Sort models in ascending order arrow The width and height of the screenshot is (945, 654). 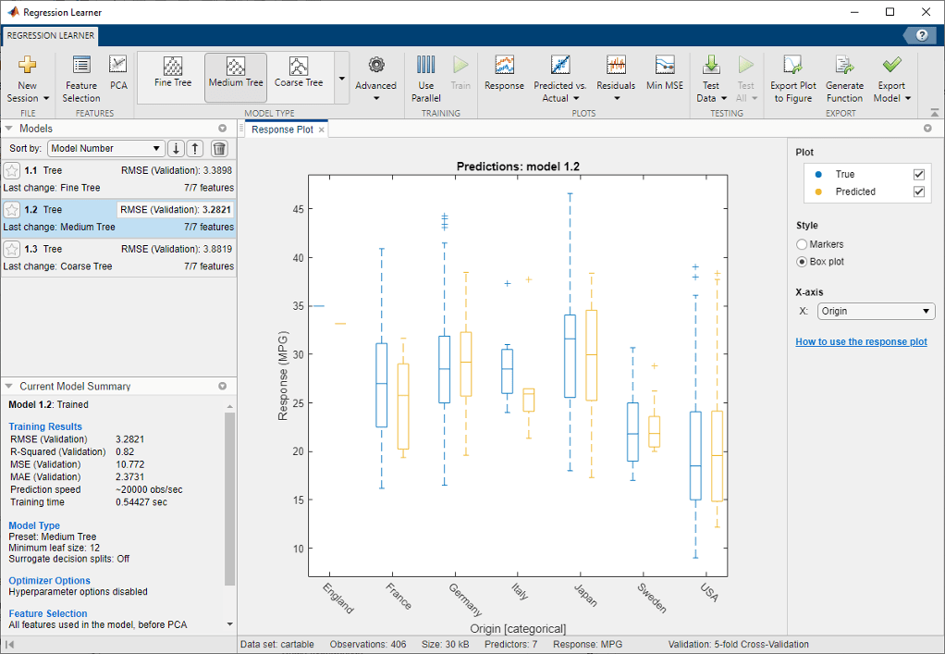click(x=195, y=148)
